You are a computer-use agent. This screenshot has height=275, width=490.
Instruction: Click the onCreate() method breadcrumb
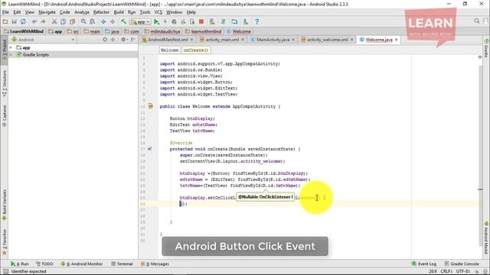click(x=196, y=50)
